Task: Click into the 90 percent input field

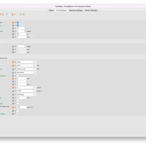Action: point(22,34)
